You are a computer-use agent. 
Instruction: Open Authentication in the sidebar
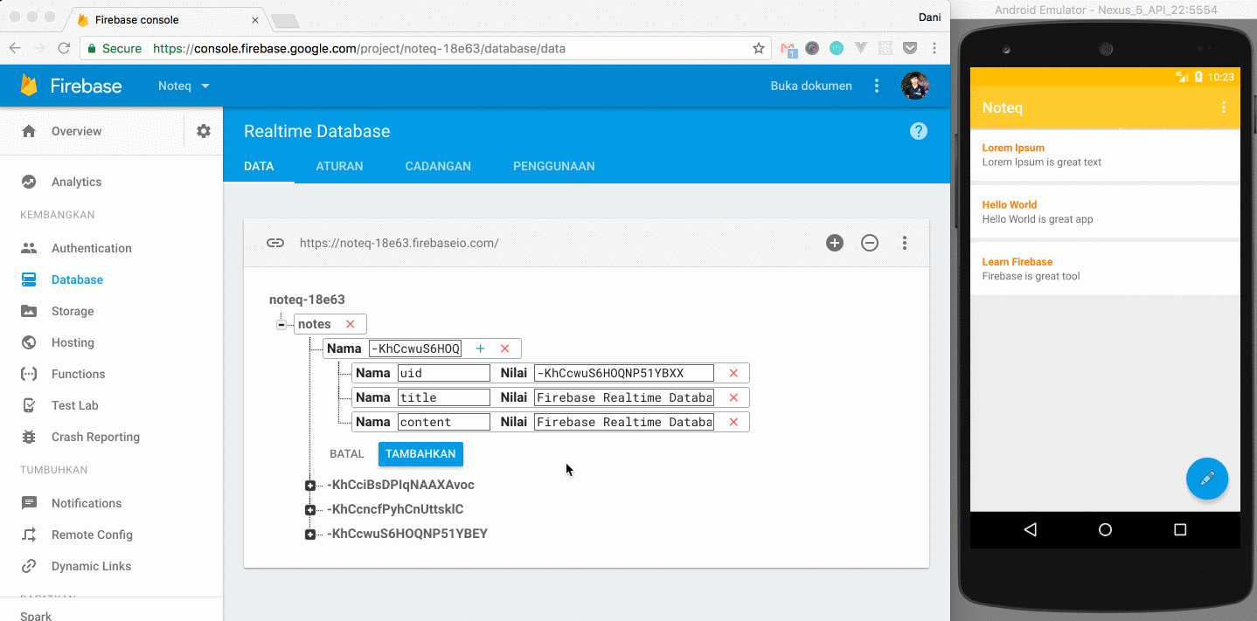point(91,248)
